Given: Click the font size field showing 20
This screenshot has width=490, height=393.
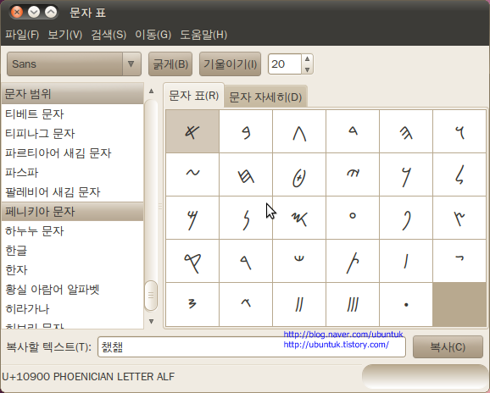Looking at the screenshot, I should (x=285, y=64).
